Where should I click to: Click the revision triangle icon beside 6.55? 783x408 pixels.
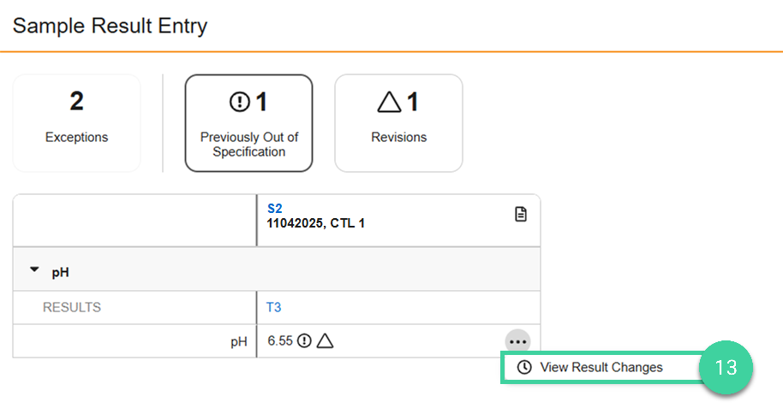click(x=325, y=341)
